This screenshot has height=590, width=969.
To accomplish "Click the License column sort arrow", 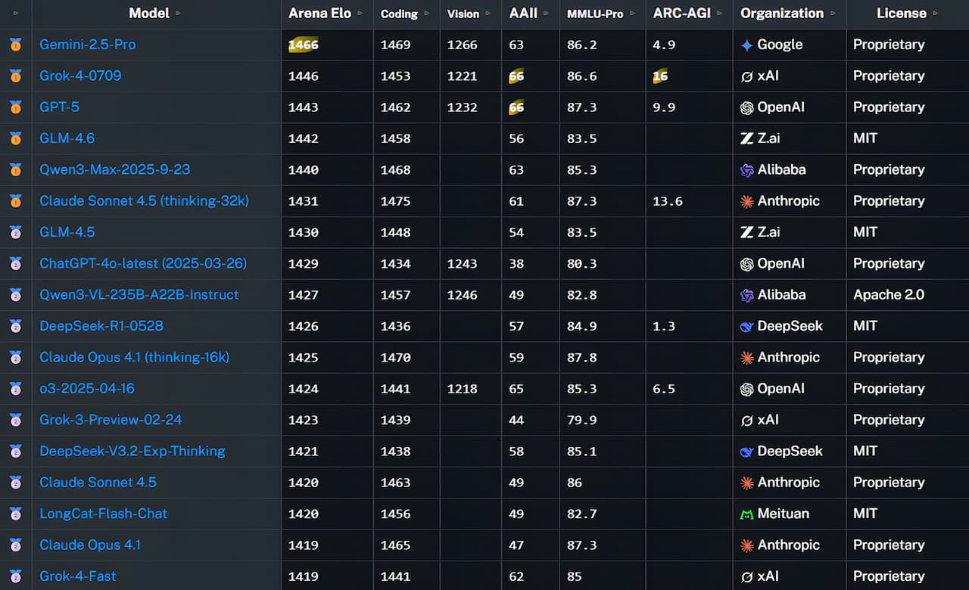I will [936, 14].
